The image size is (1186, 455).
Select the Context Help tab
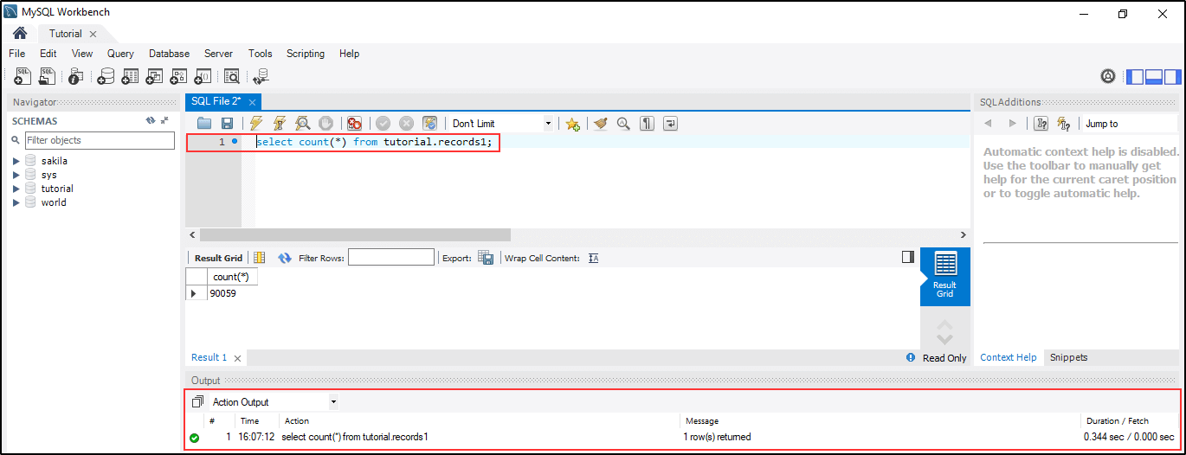(x=1008, y=357)
